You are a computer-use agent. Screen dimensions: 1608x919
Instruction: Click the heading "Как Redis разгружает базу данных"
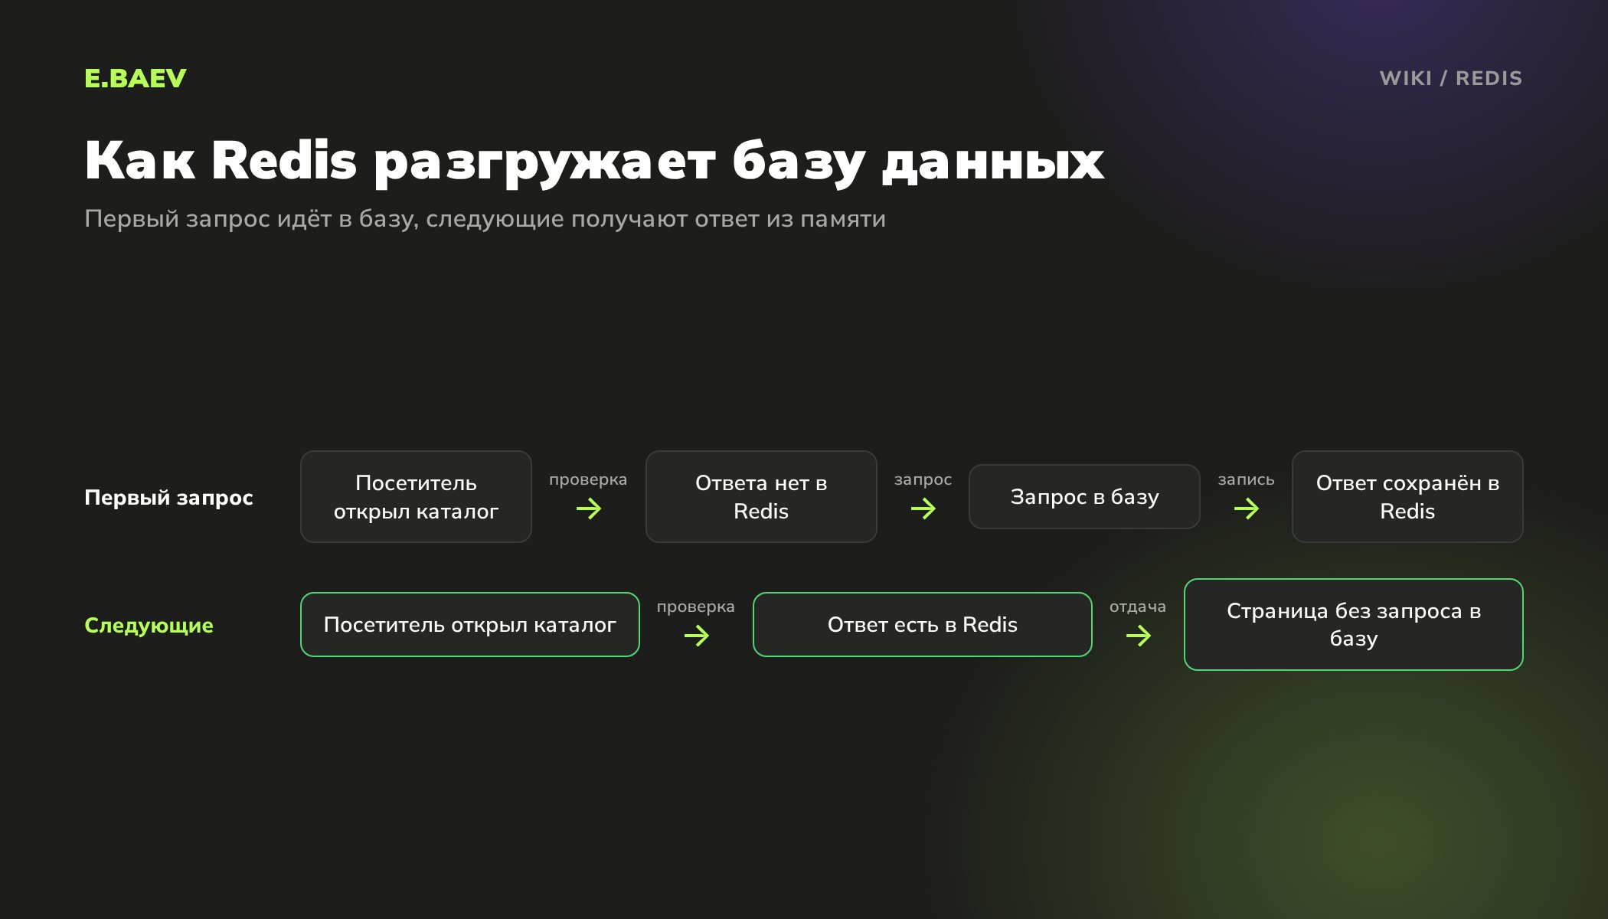[x=594, y=161]
